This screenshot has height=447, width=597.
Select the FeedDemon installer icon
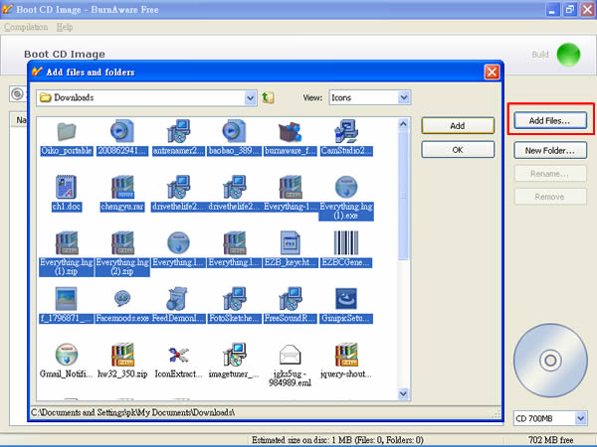tap(177, 299)
